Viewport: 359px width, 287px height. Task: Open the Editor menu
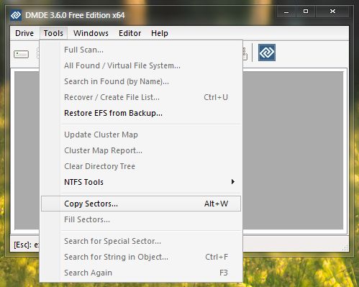coord(130,33)
